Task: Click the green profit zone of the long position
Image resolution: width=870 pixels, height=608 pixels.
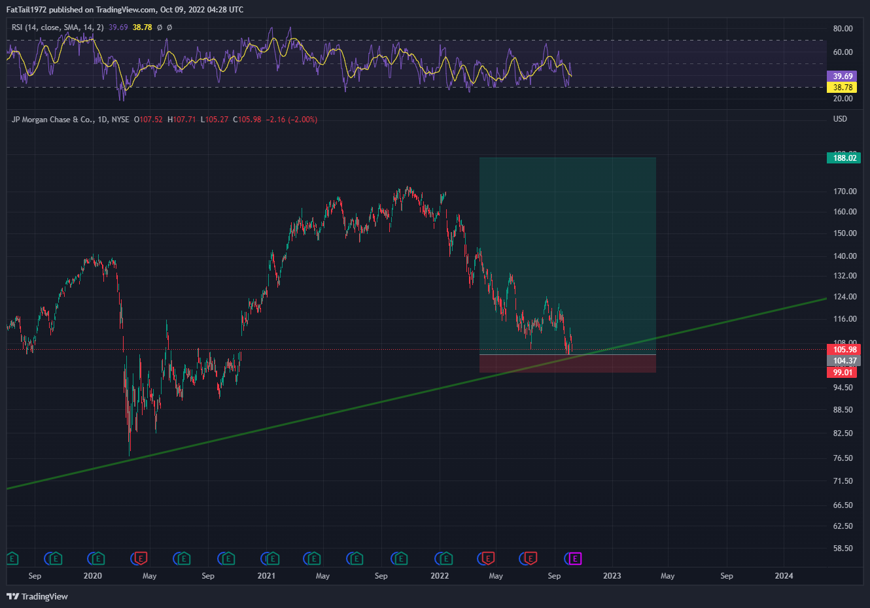Action: click(568, 256)
